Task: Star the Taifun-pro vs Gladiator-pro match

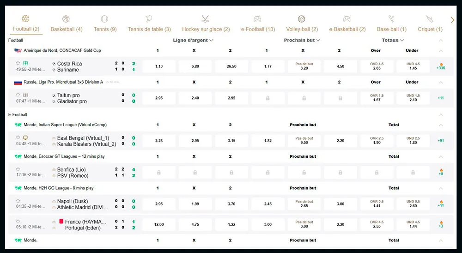Action: pos(18,95)
